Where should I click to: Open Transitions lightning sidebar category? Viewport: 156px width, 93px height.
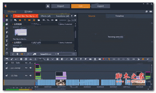tap(7, 32)
